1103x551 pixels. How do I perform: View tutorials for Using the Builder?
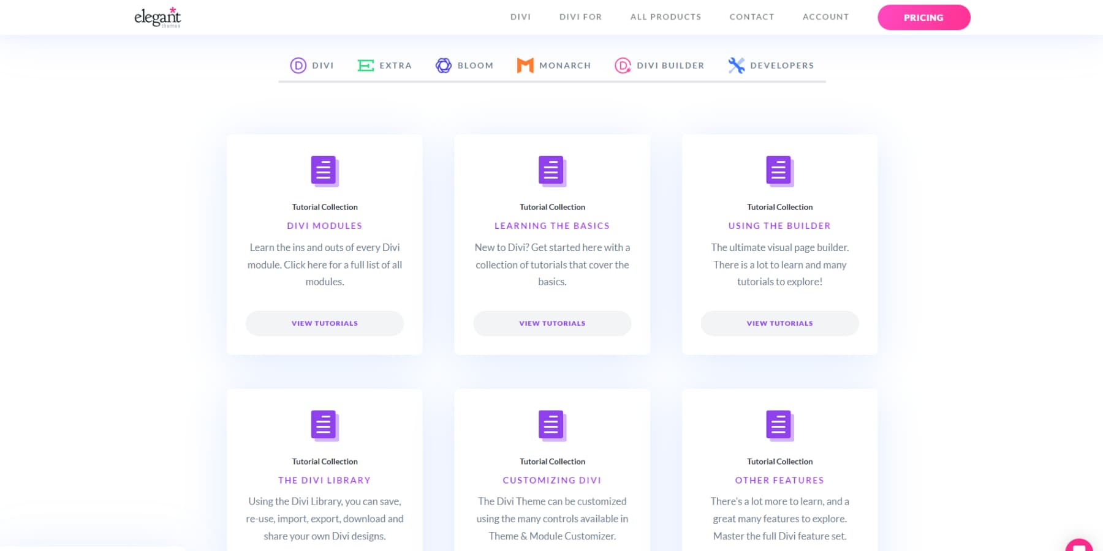click(x=779, y=323)
